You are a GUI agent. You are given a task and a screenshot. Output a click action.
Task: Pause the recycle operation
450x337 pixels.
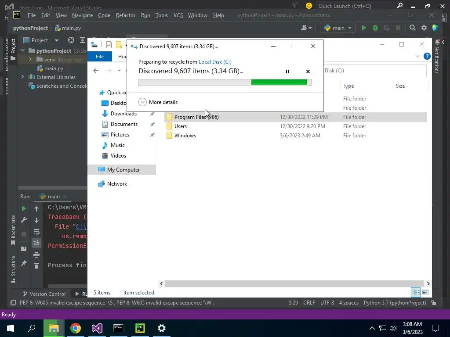(287, 72)
